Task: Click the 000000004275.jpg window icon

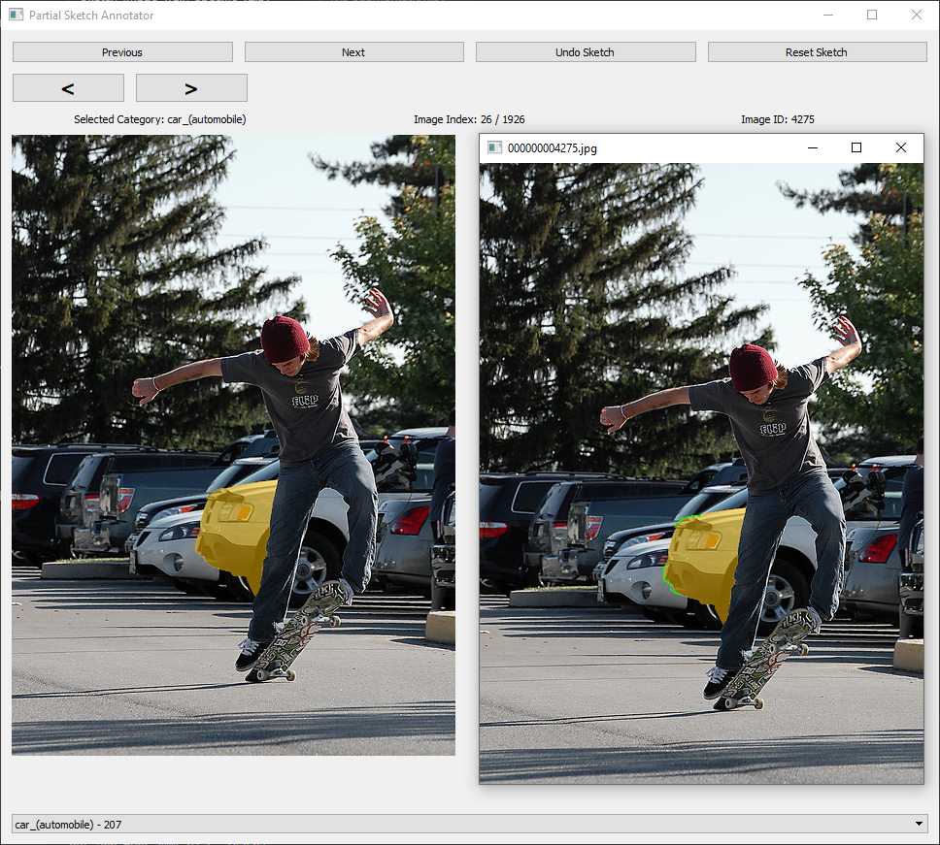Action: click(494, 147)
